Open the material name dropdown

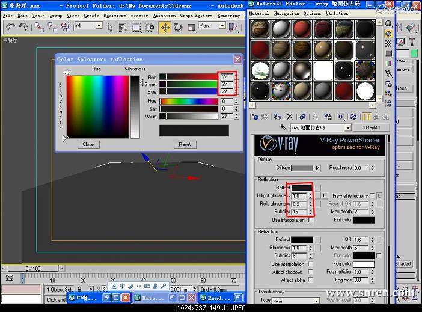[x=347, y=128]
